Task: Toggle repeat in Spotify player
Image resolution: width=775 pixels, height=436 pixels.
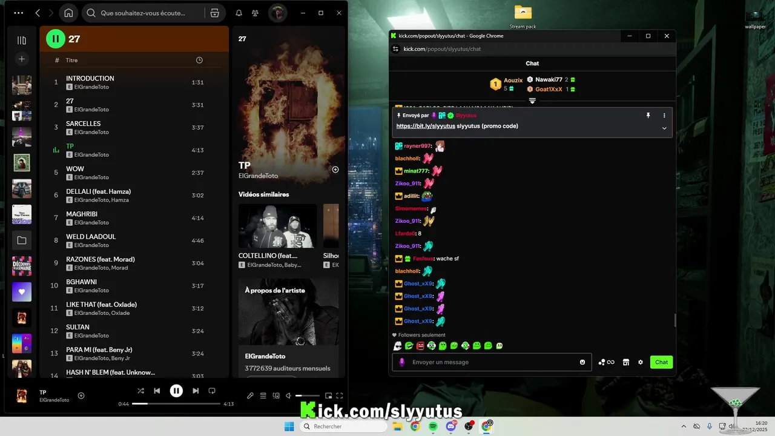Action: pyautogui.click(x=212, y=391)
